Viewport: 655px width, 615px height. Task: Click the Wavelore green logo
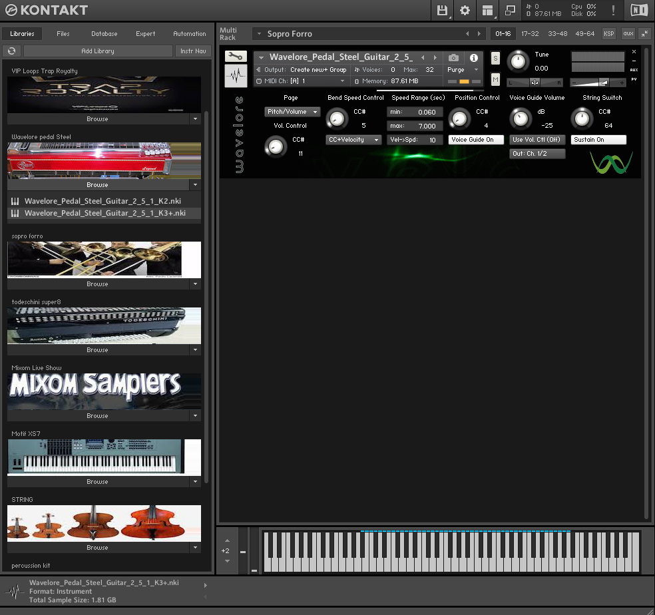pos(611,162)
